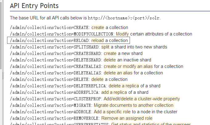Click '/admin/collections?action=DELETEREPLICA' path text
210x125 pixels.
pyautogui.click(x=58, y=86)
